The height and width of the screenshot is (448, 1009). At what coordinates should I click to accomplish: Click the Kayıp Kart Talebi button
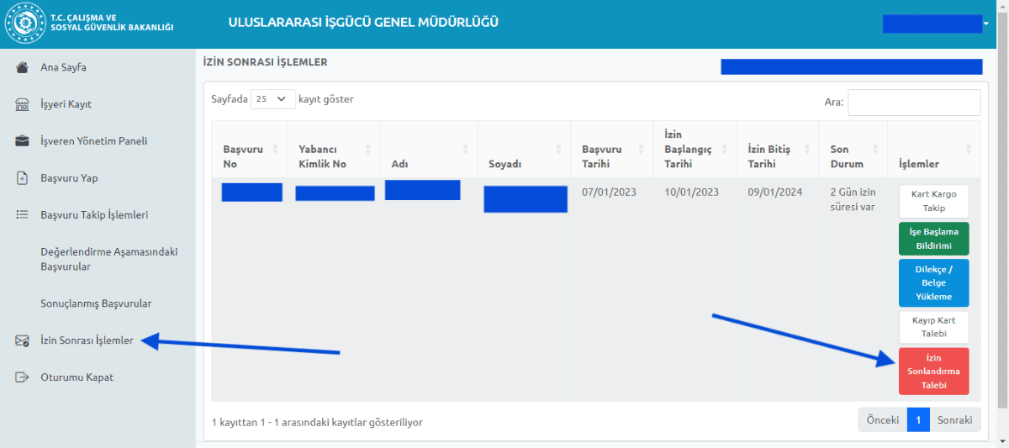coord(933,327)
